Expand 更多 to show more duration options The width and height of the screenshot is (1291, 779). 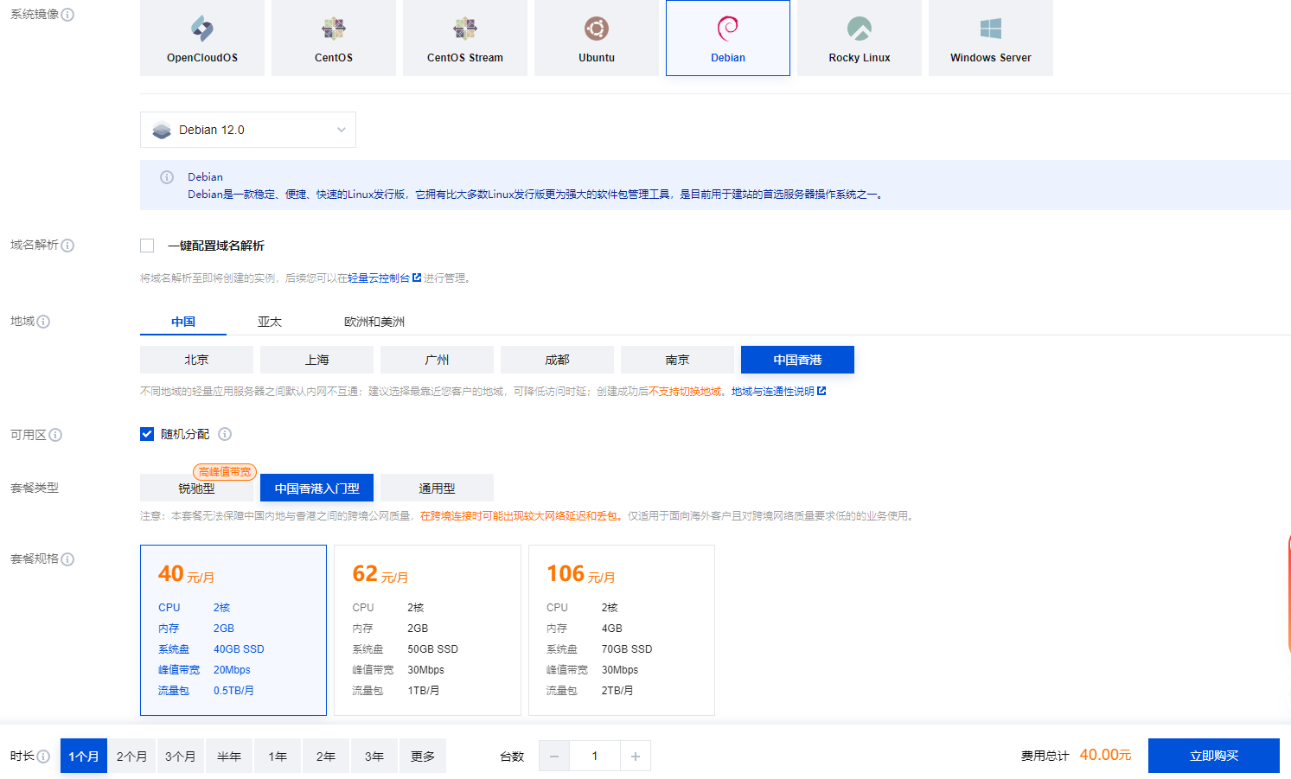[422, 755]
